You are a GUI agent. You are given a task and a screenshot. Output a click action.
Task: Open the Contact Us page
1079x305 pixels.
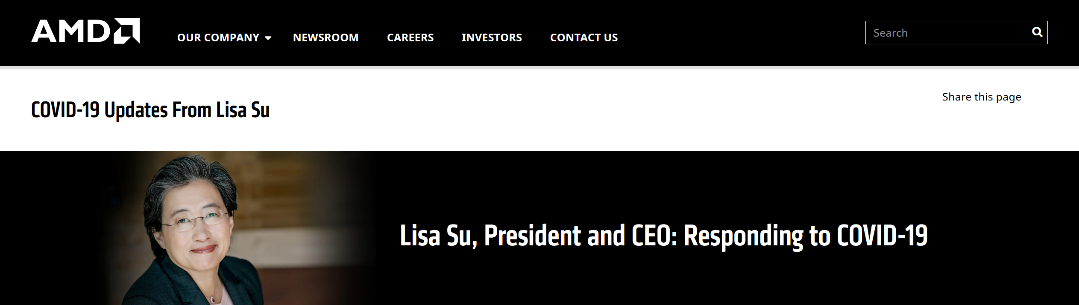tap(583, 37)
